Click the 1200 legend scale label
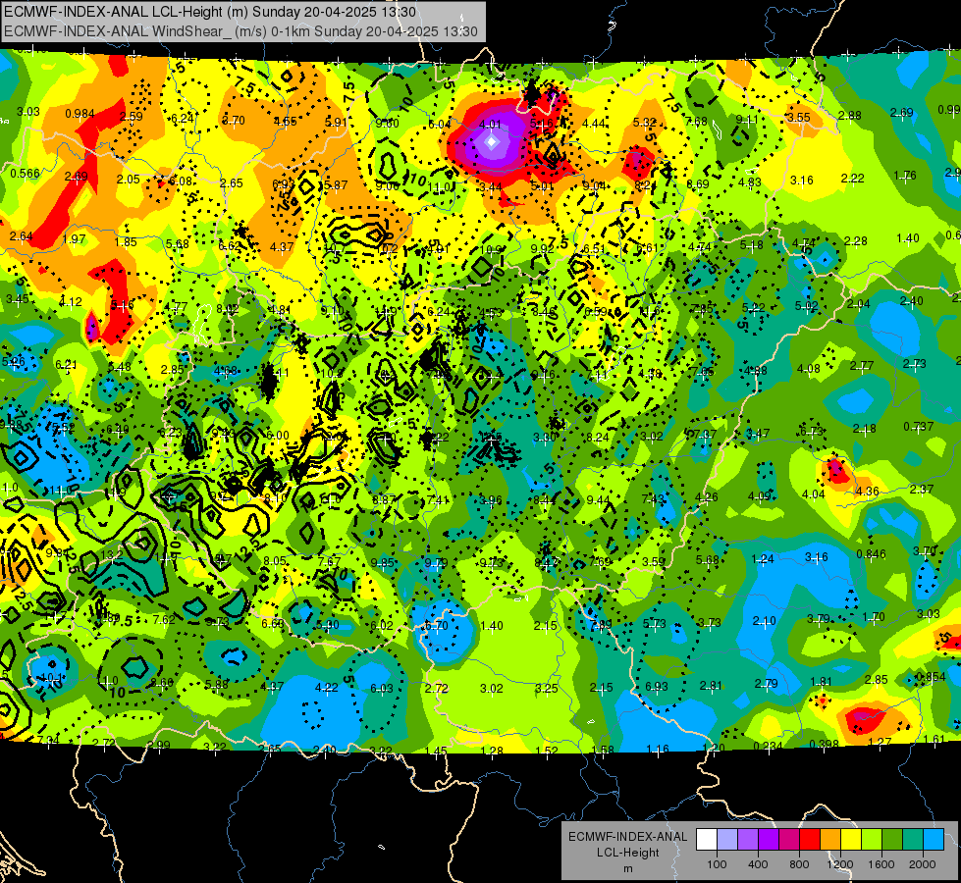 840,864
